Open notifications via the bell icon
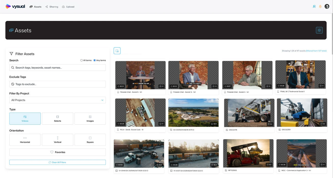The height and width of the screenshot is (178, 333). pos(320,6)
